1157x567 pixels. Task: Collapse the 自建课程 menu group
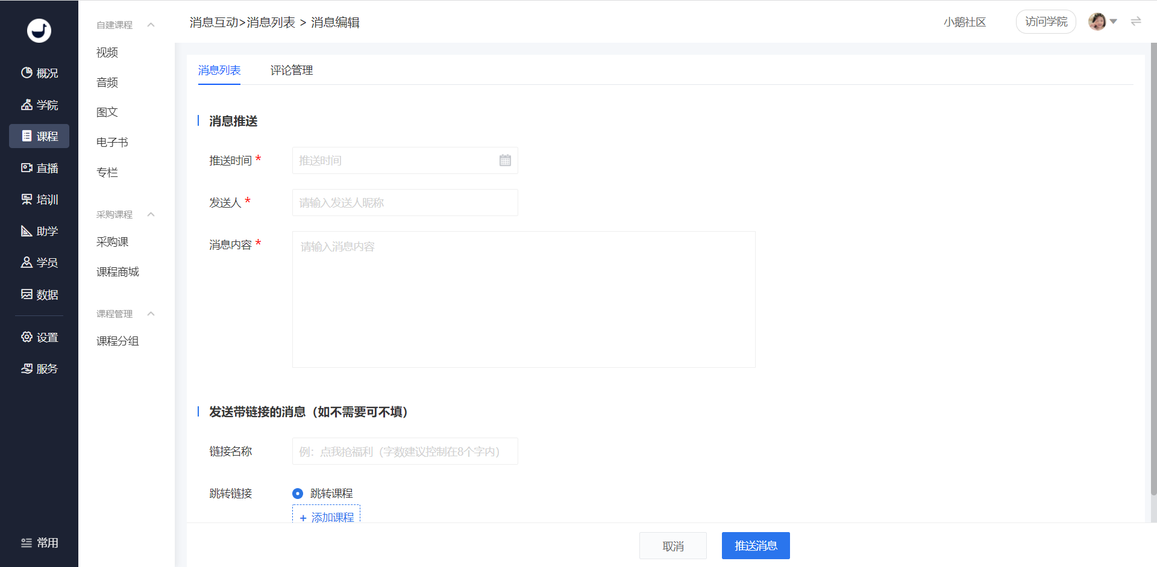point(151,25)
